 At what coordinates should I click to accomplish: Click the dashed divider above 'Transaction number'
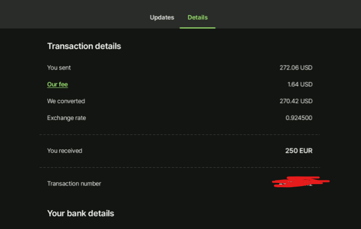(179, 168)
